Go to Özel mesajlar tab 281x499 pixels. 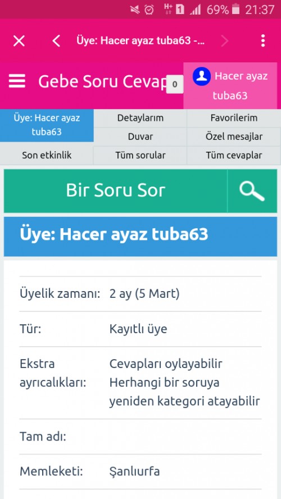(234, 137)
